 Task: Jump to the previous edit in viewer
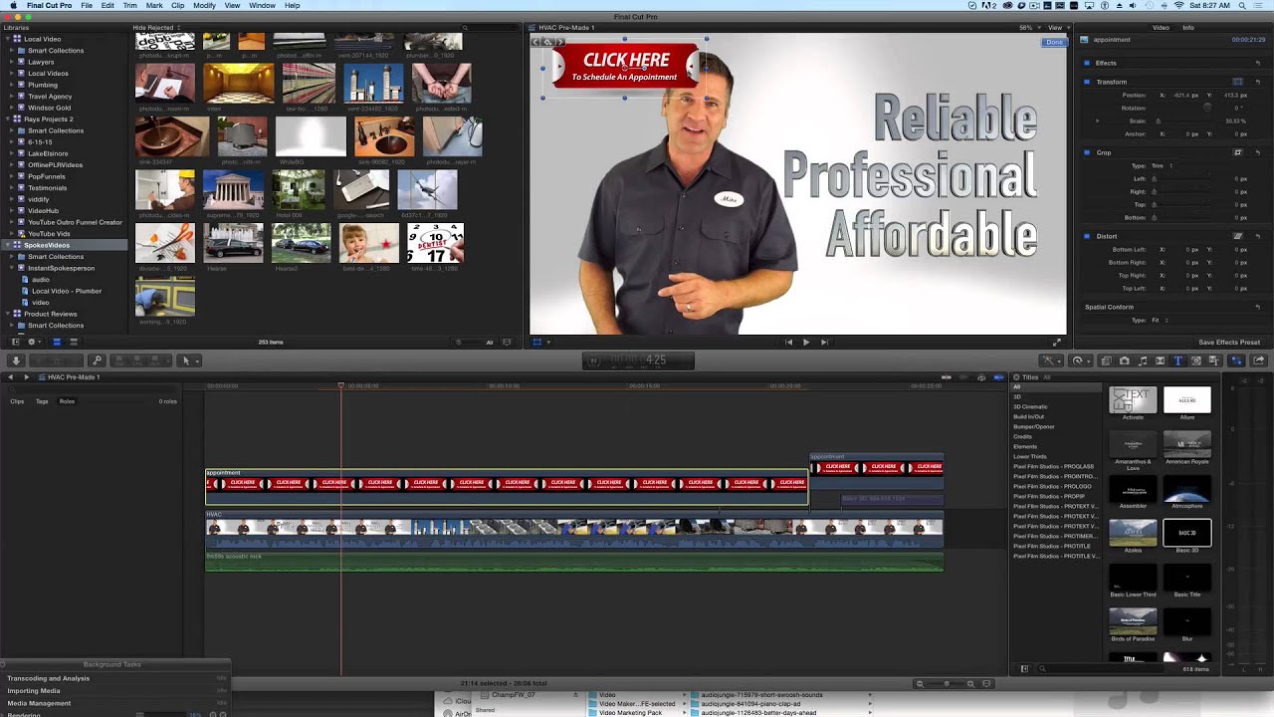tap(789, 342)
